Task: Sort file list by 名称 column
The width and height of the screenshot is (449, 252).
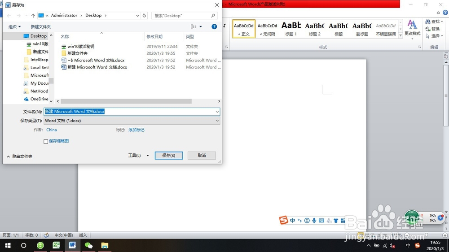Action: (x=65, y=37)
